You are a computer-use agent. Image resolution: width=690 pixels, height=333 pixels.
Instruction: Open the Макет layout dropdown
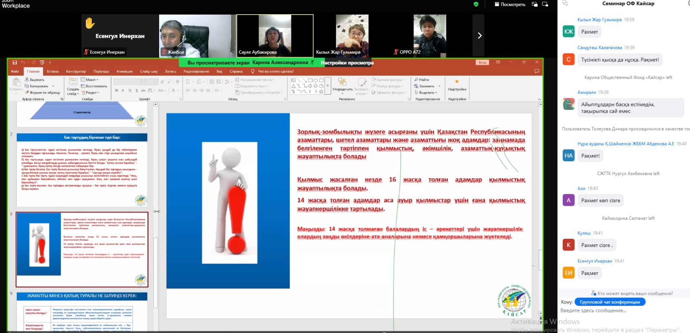pos(90,80)
